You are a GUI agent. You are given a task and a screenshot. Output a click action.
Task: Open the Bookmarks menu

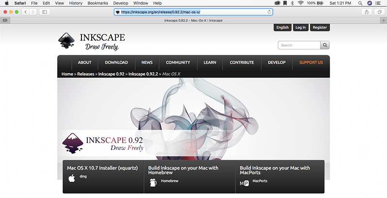click(98, 3)
